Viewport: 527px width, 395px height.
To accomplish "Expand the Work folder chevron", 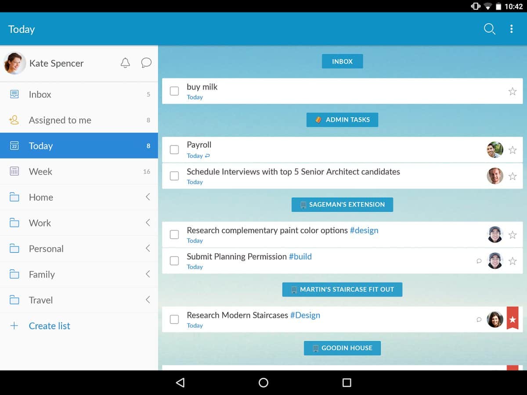I will tap(148, 223).
